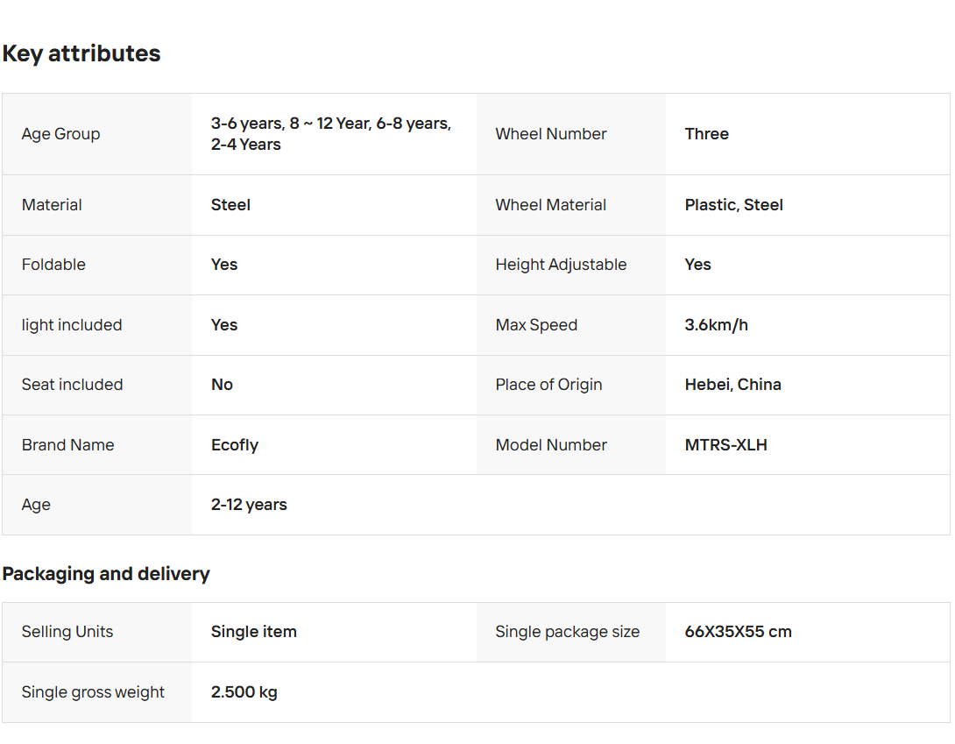
Task: Click the Single package size value 66X35X55 cm
Action: pos(738,632)
